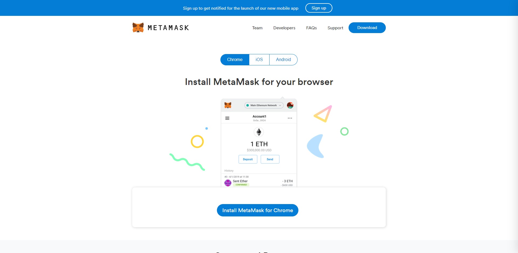Image resolution: width=518 pixels, height=253 pixels.
Task: Visit the Support link
Action: point(335,28)
